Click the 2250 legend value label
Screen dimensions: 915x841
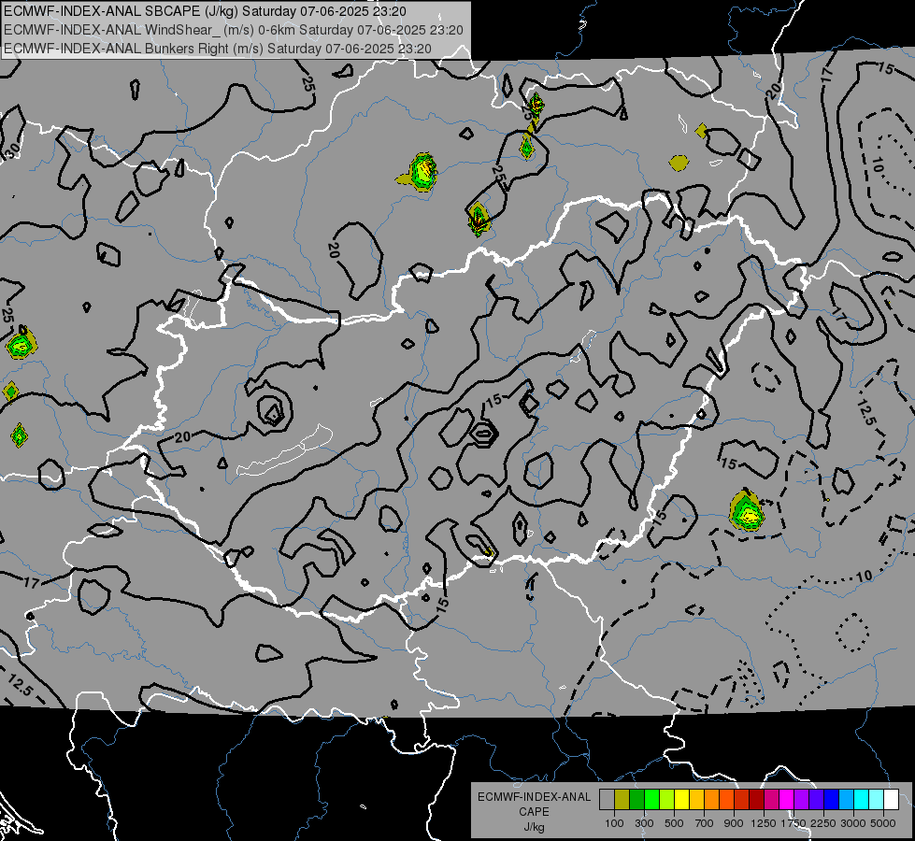pos(823,823)
